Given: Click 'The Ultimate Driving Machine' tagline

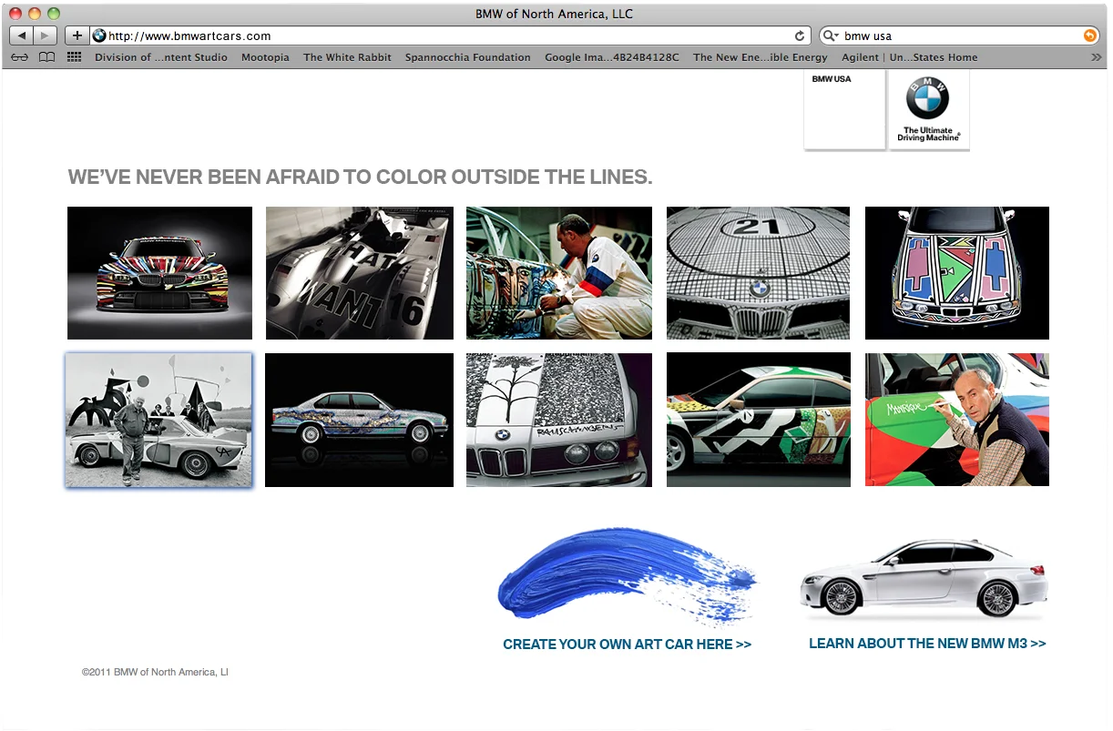Looking at the screenshot, I should tap(928, 134).
